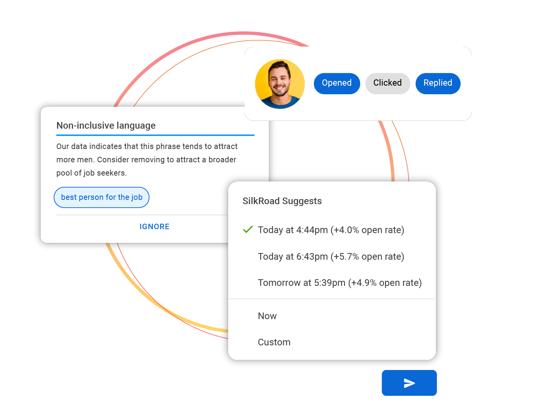This screenshot has width=550, height=413.
Task: Click the 'Non-inclusive language' heading
Action: [x=106, y=126]
